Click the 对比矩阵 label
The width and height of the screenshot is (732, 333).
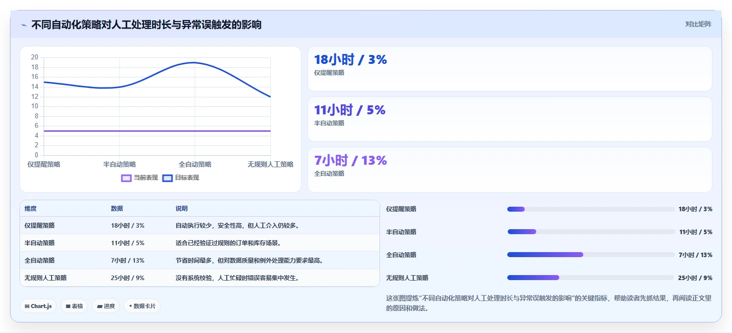[698, 24]
